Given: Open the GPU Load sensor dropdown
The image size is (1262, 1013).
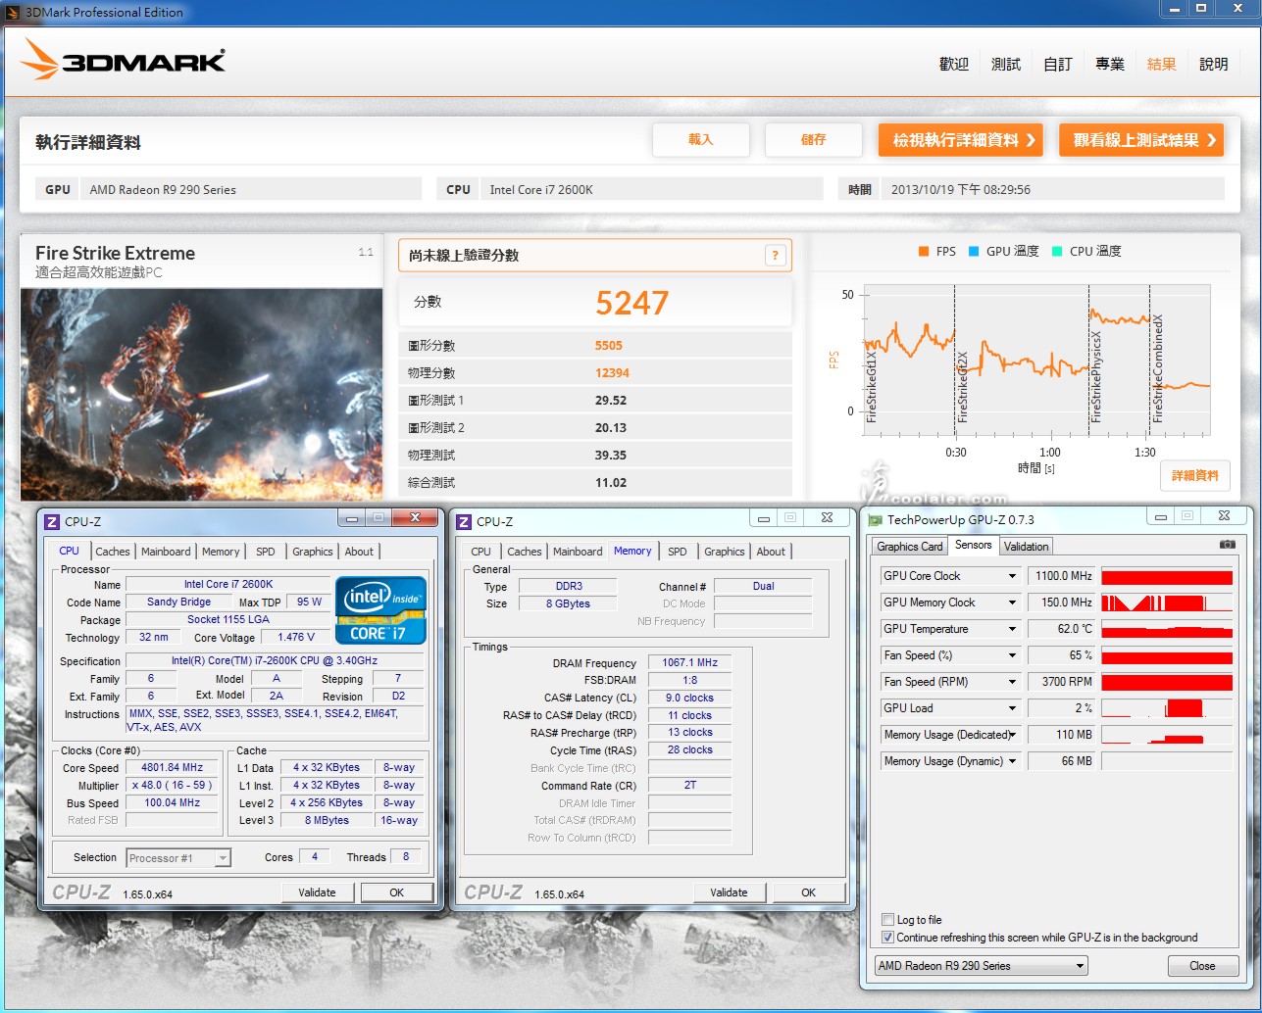Looking at the screenshot, I should [x=1012, y=708].
